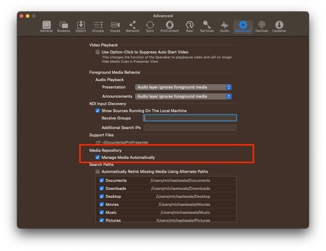This screenshot has height=251, width=326.
Task: Enable Automatically Relink Missing Media checkbox
Action: pyautogui.click(x=98, y=171)
